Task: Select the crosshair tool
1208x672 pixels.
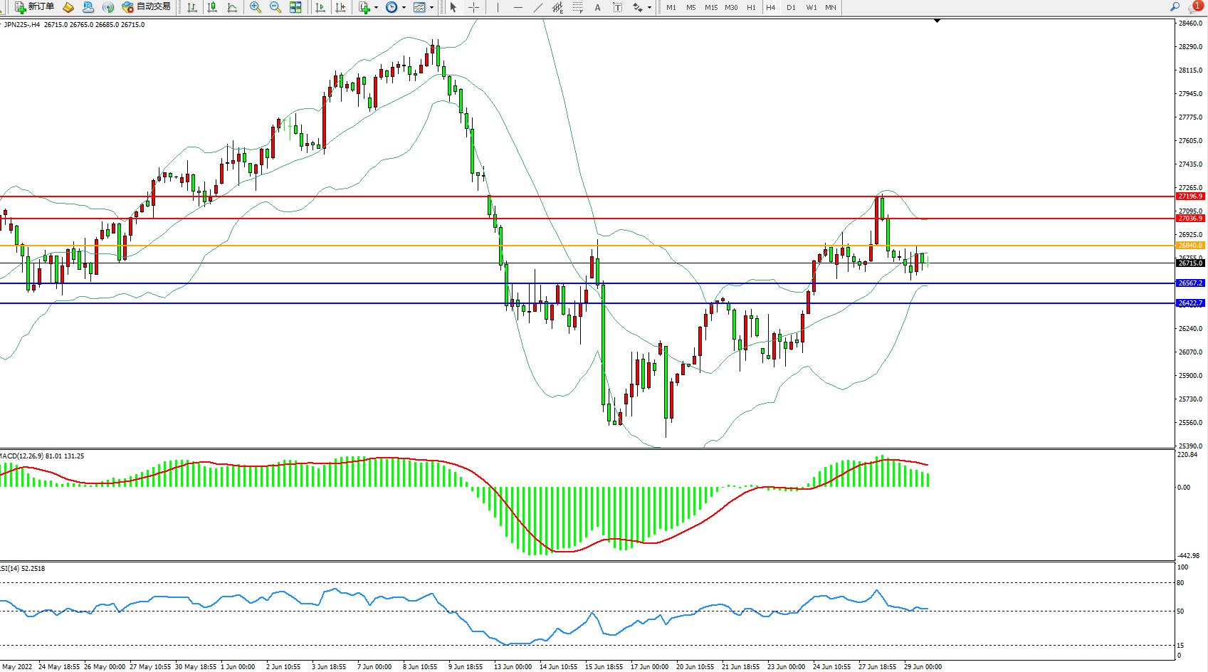Action: [473, 7]
